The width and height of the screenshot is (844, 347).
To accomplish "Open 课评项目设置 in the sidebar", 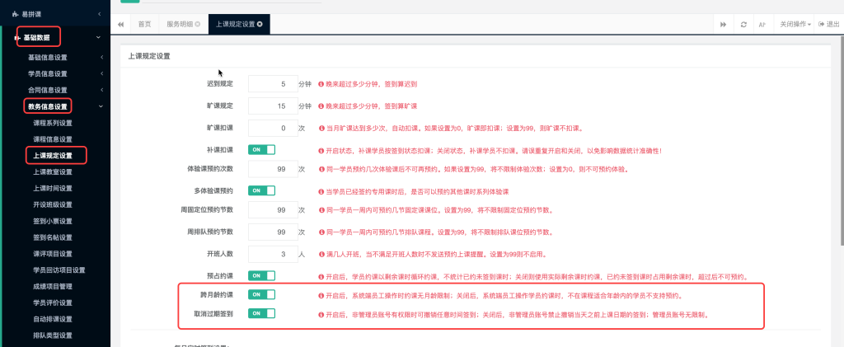I will coord(53,254).
